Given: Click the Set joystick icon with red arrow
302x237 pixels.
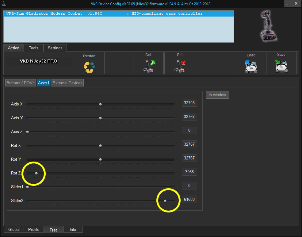Looking at the screenshot, I should [x=180, y=66].
